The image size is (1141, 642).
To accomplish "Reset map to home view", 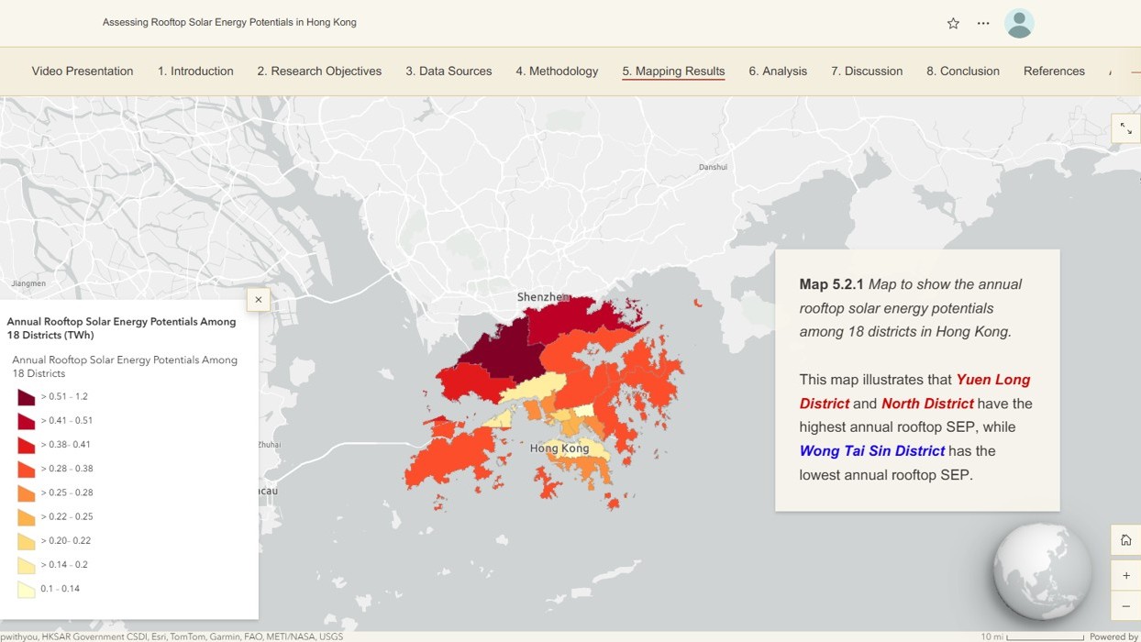I will point(1125,540).
